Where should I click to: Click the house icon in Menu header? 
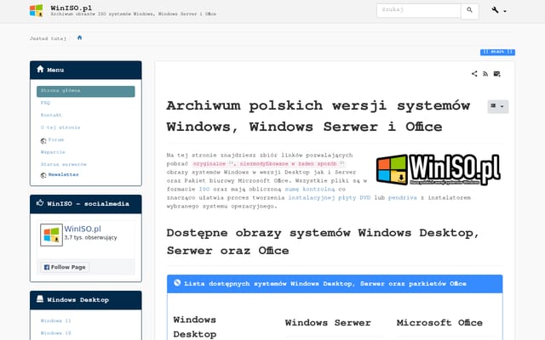pyautogui.click(x=40, y=69)
